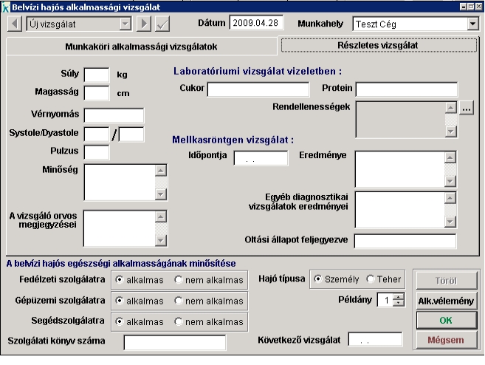Open the Alk.vélemény button
Image resolution: width=485 pixels, height=365 pixels.
point(446,301)
